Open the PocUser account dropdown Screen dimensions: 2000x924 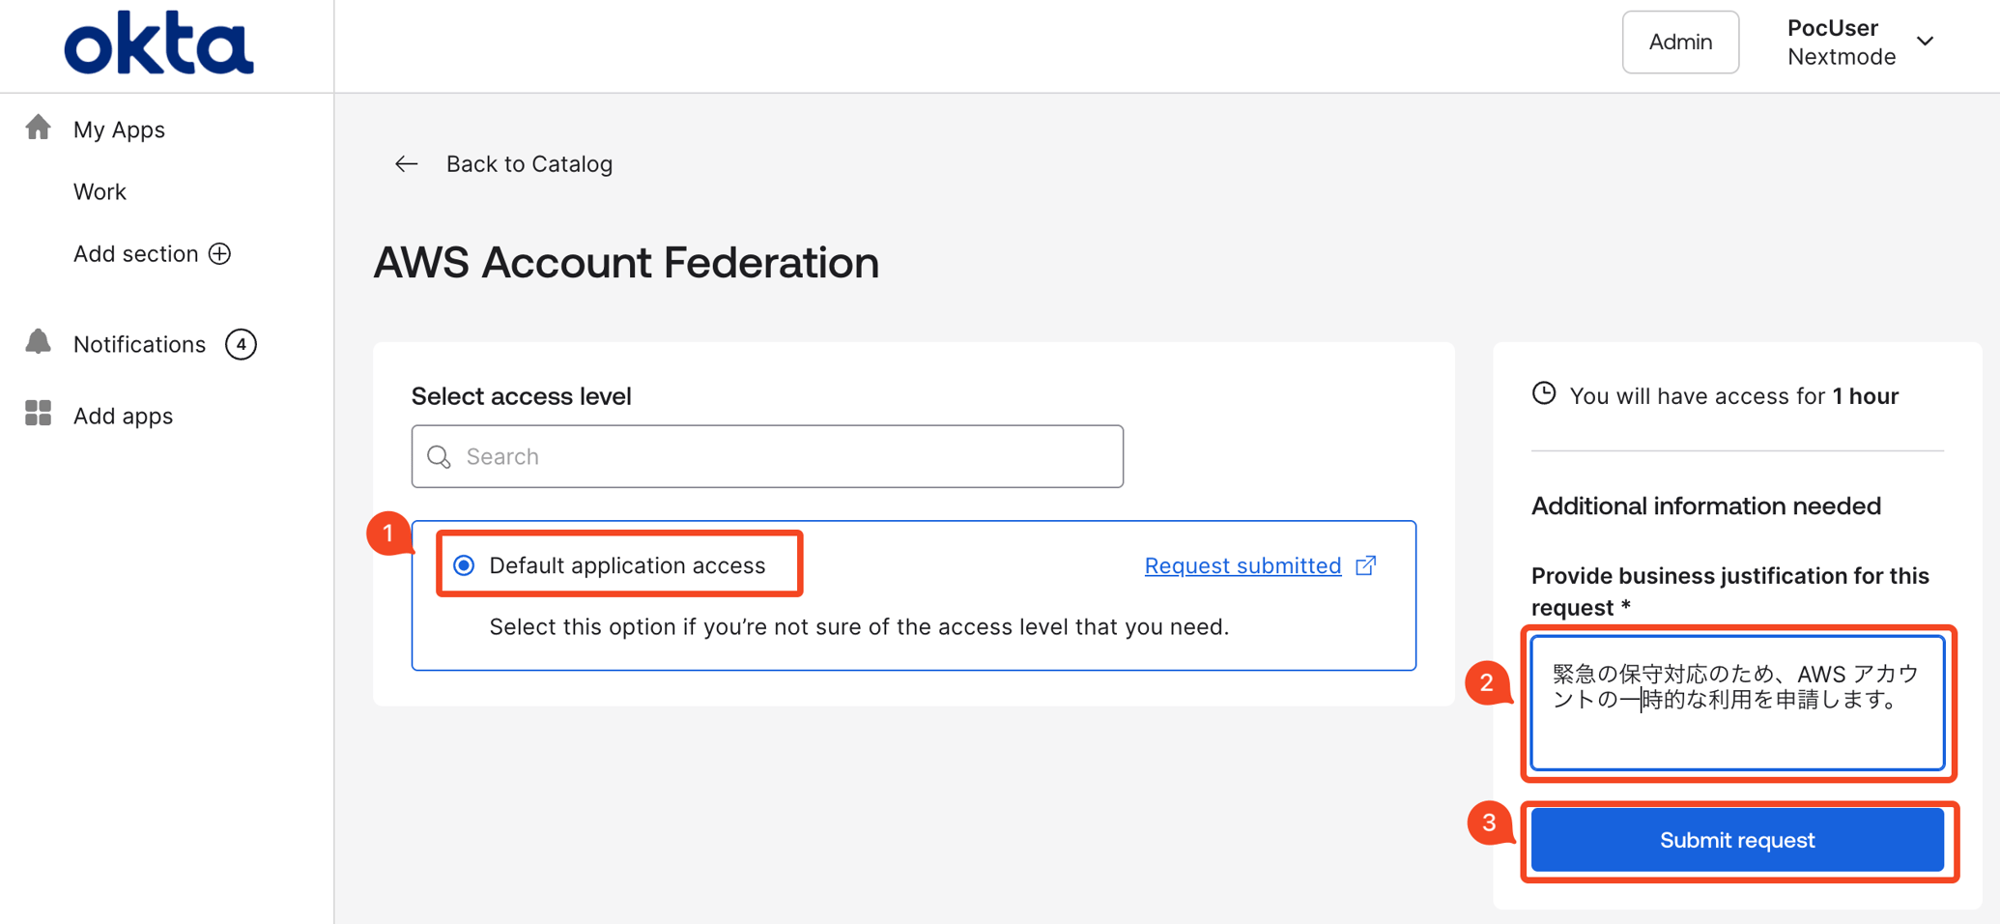tap(1832, 28)
